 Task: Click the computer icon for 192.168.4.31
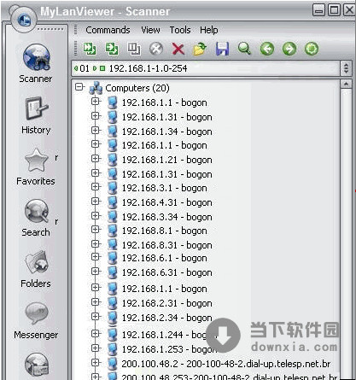click(113, 202)
